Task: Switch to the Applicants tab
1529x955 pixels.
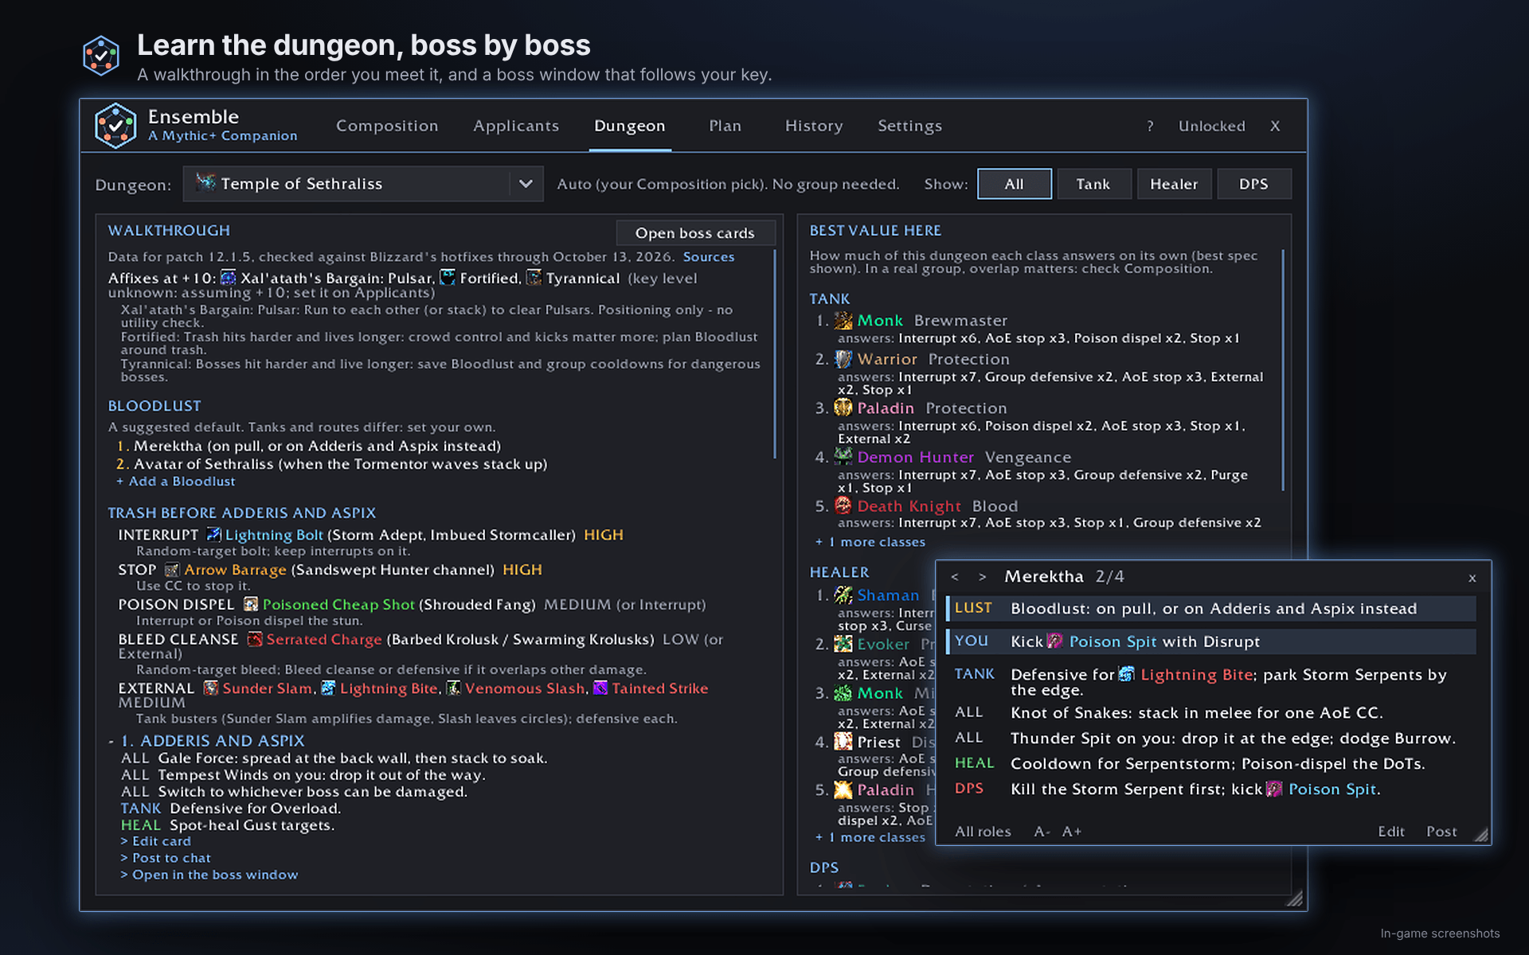Action: (x=516, y=126)
